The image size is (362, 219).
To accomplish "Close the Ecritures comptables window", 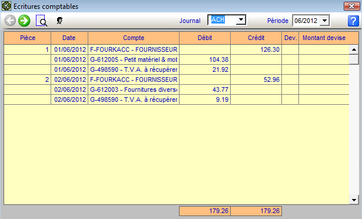I will (351, 6).
